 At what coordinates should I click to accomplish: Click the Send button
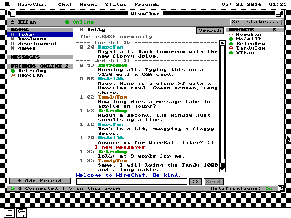pos(213,182)
